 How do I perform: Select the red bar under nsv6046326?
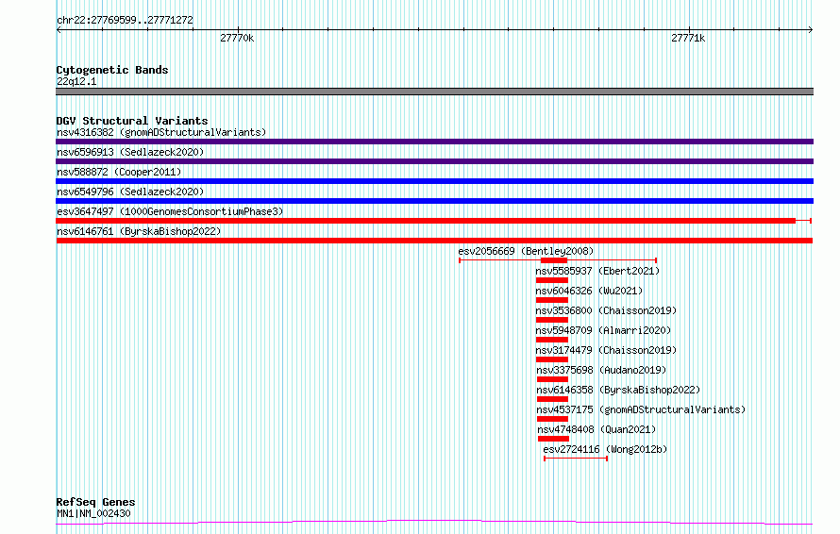552,300
